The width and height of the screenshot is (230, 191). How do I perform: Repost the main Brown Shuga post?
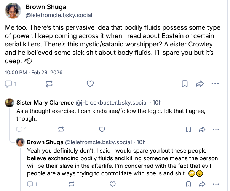coord(48,84)
